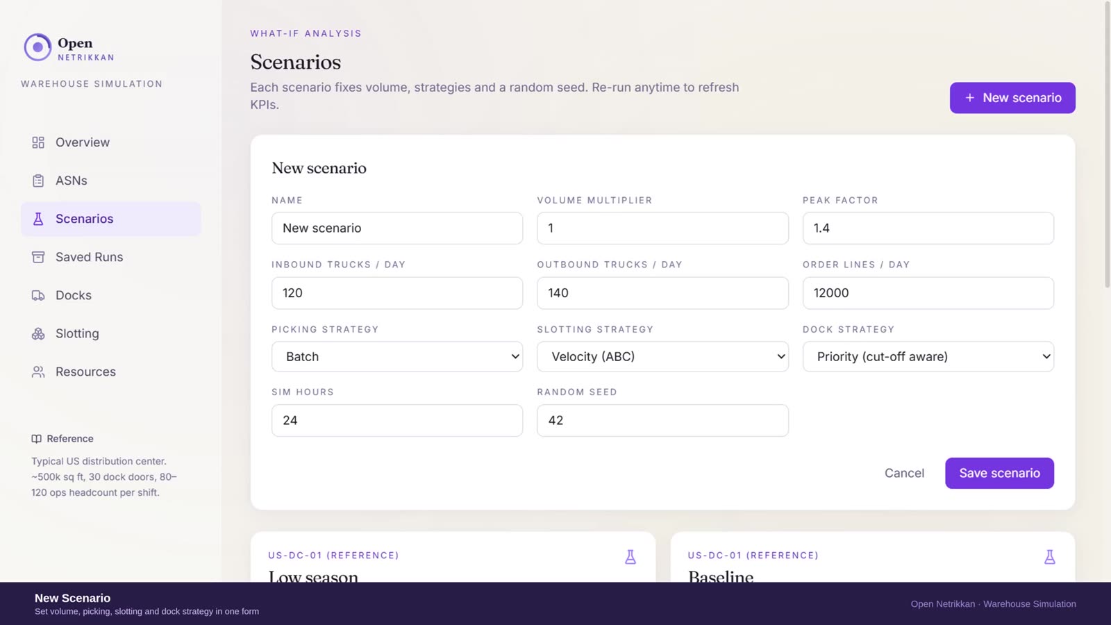Click the Outbound Trucks per Day field

(662, 293)
